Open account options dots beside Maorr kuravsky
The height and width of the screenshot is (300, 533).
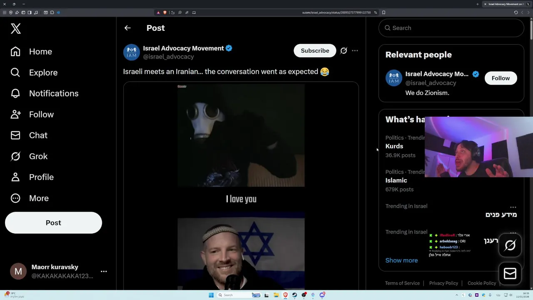coord(104,271)
